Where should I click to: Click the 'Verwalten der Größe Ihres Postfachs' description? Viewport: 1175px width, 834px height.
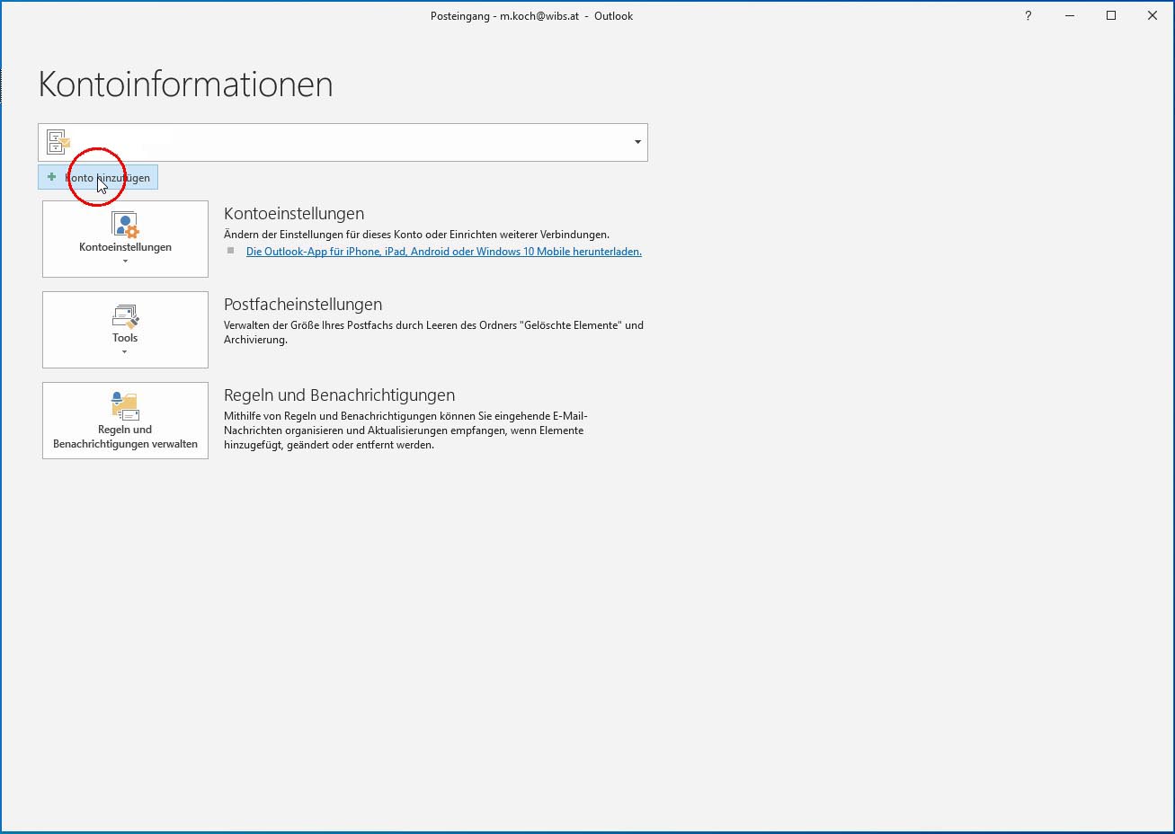tap(433, 333)
